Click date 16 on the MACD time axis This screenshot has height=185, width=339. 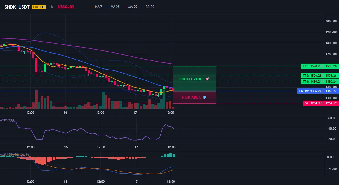pos(66,182)
